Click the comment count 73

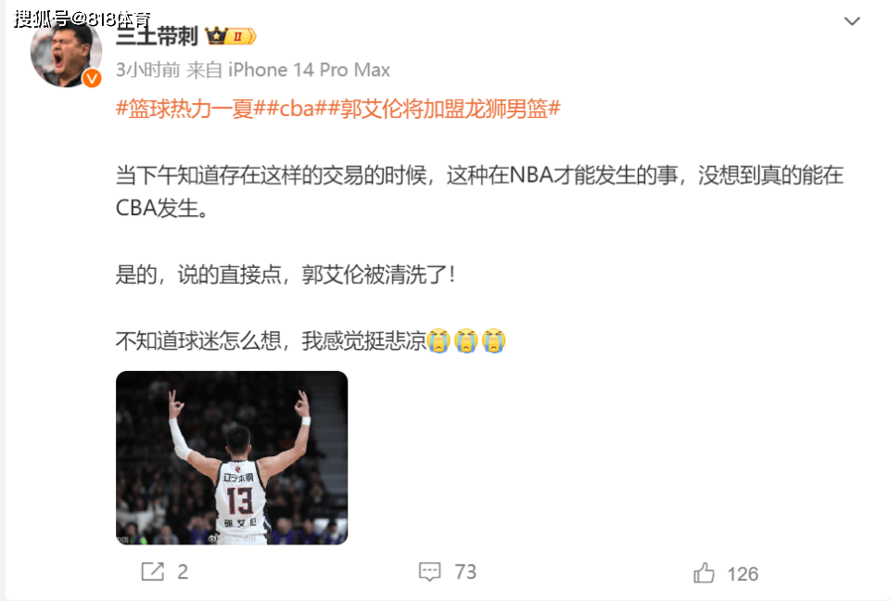465,572
